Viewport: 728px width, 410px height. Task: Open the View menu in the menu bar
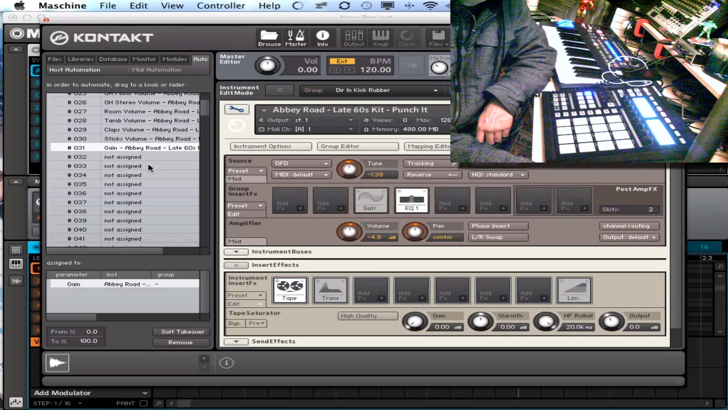coord(172,6)
